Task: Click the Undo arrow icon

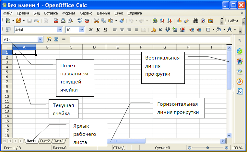Action: tap(131, 21)
